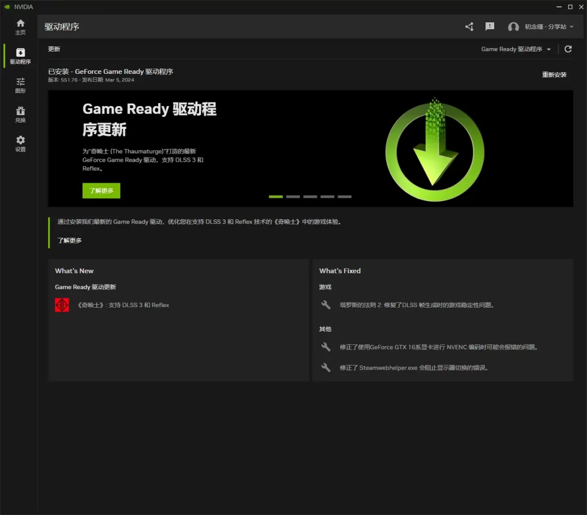587x515 pixels.
Task: Click the 塔罗斯的法则 2 DLSS fix text
Action: (x=417, y=305)
